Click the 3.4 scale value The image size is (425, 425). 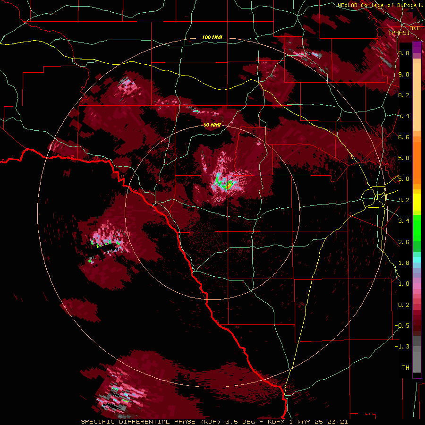[404, 221]
